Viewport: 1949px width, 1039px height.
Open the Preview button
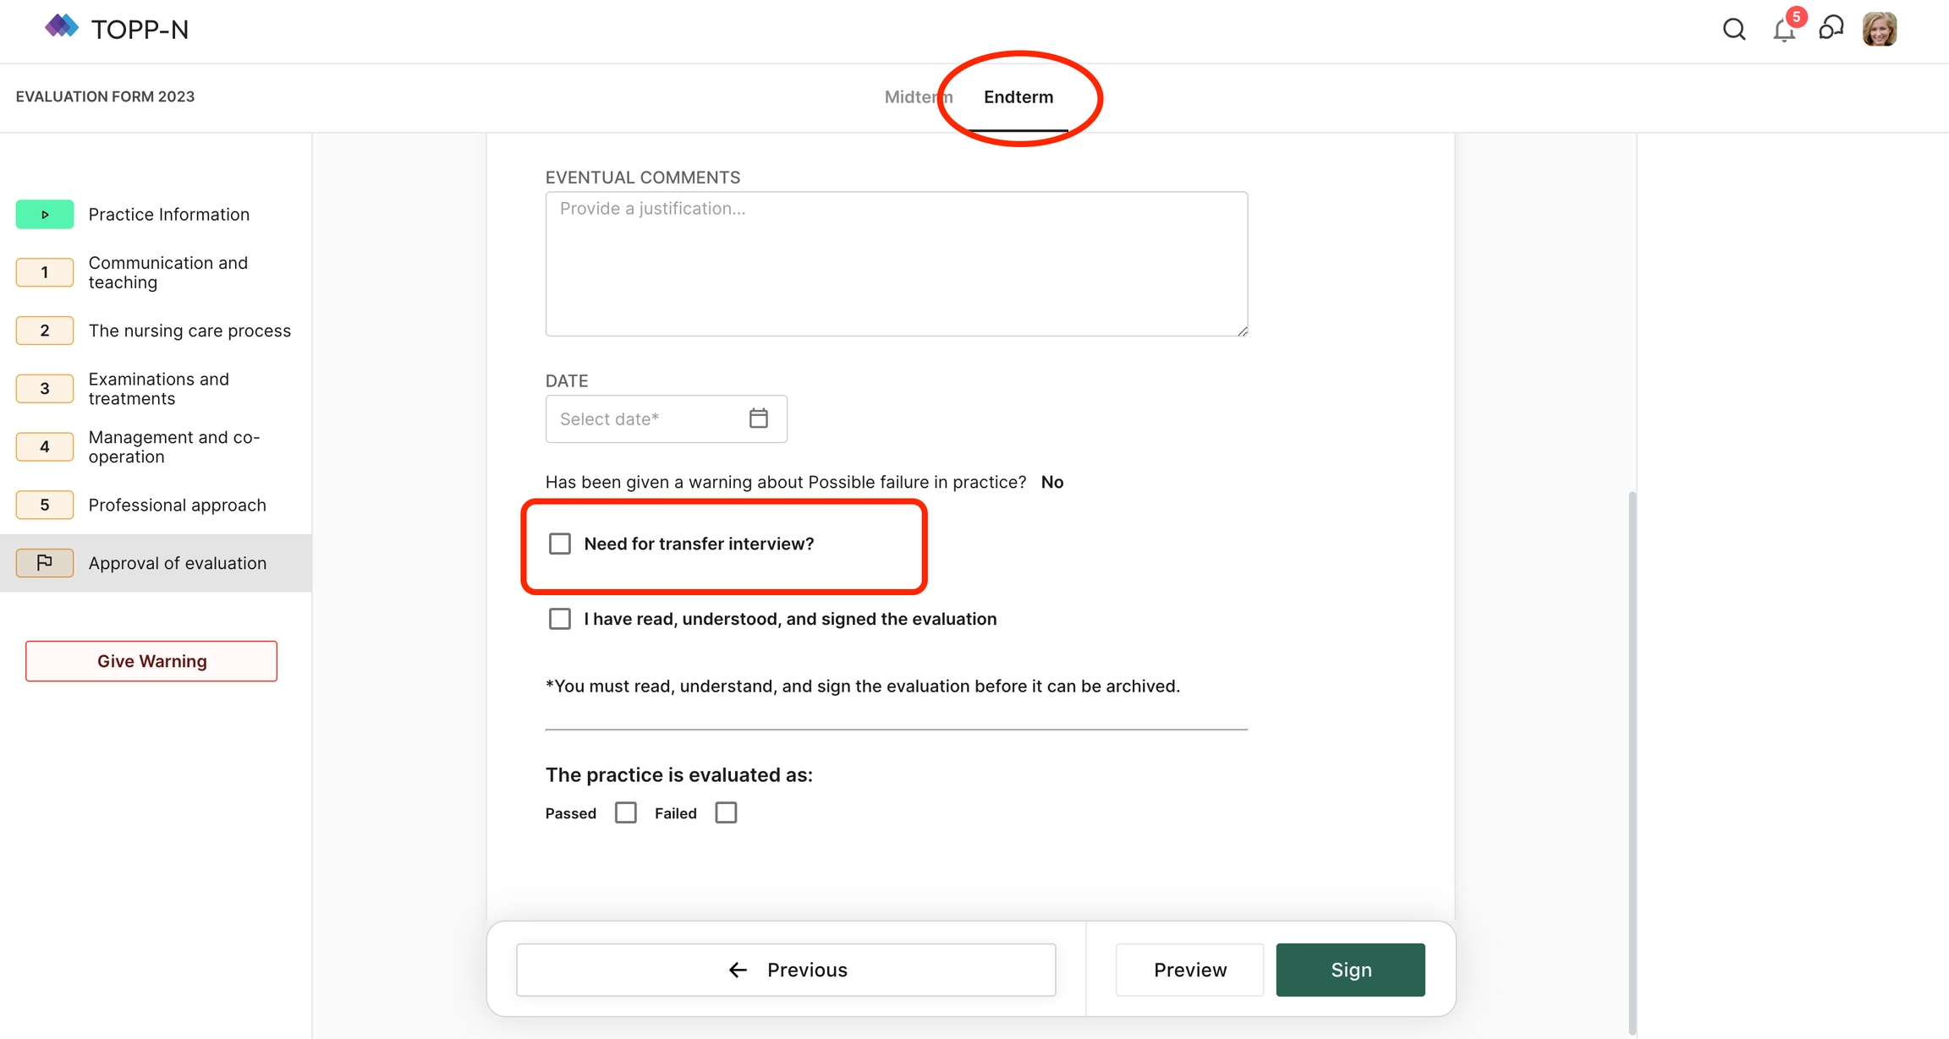coord(1189,970)
